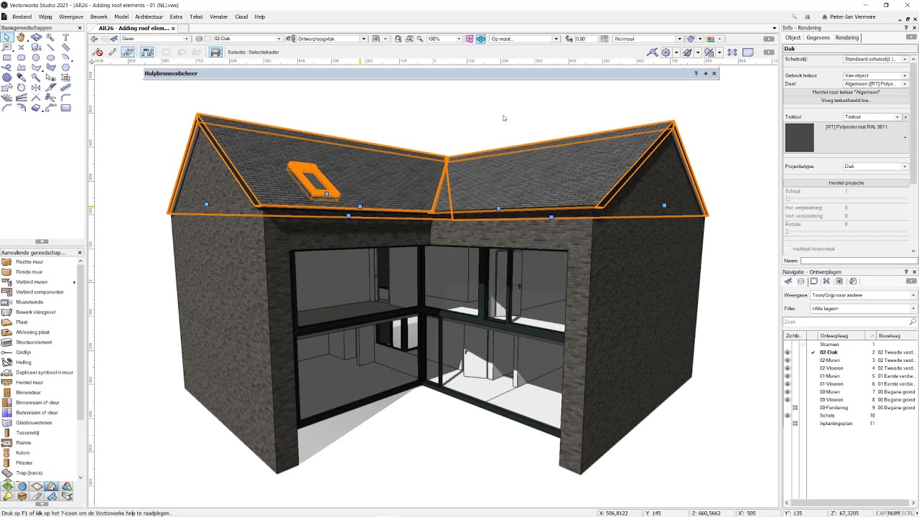Toggle invisible mark for Inplantingsplan layer

pyautogui.click(x=796, y=424)
